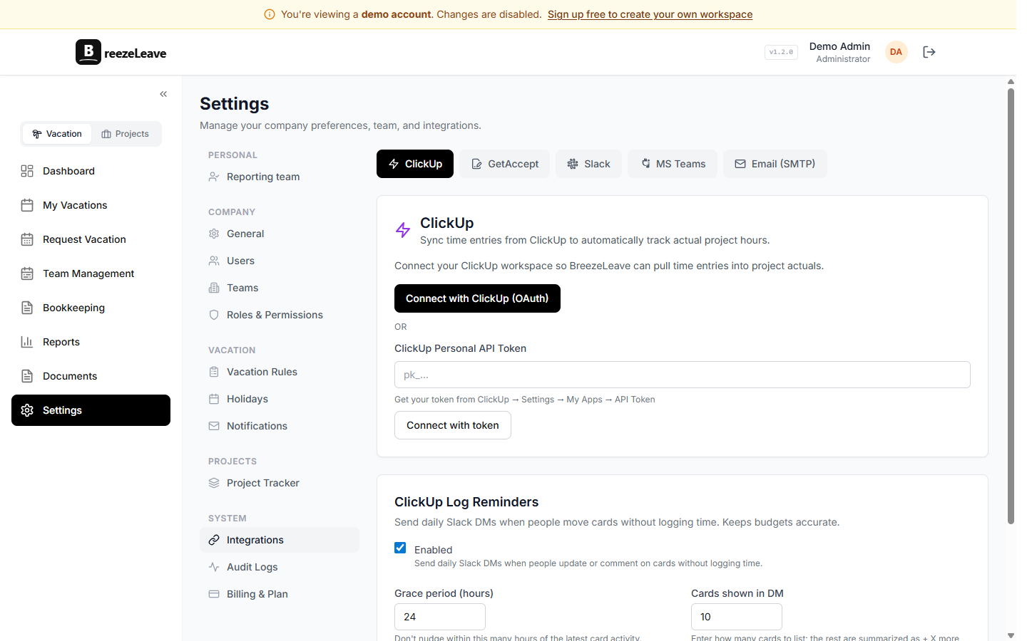Viewport: 1027px width, 641px height.
Task: Select the ClickUp integration tab
Action: (x=415, y=164)
